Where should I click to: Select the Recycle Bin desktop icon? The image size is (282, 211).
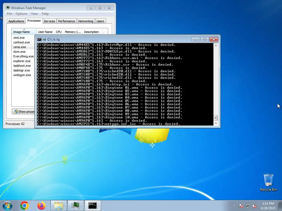[268, 182]
